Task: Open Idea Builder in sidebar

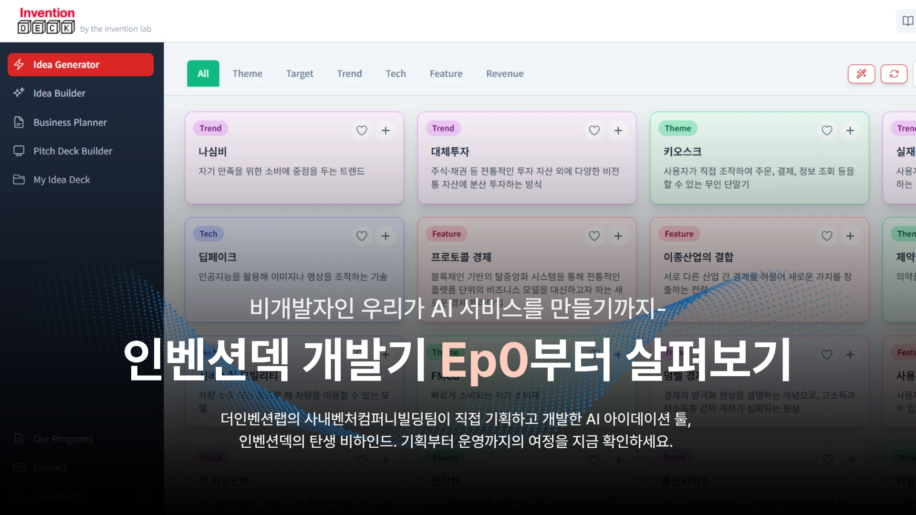Action: click(59, 93)
